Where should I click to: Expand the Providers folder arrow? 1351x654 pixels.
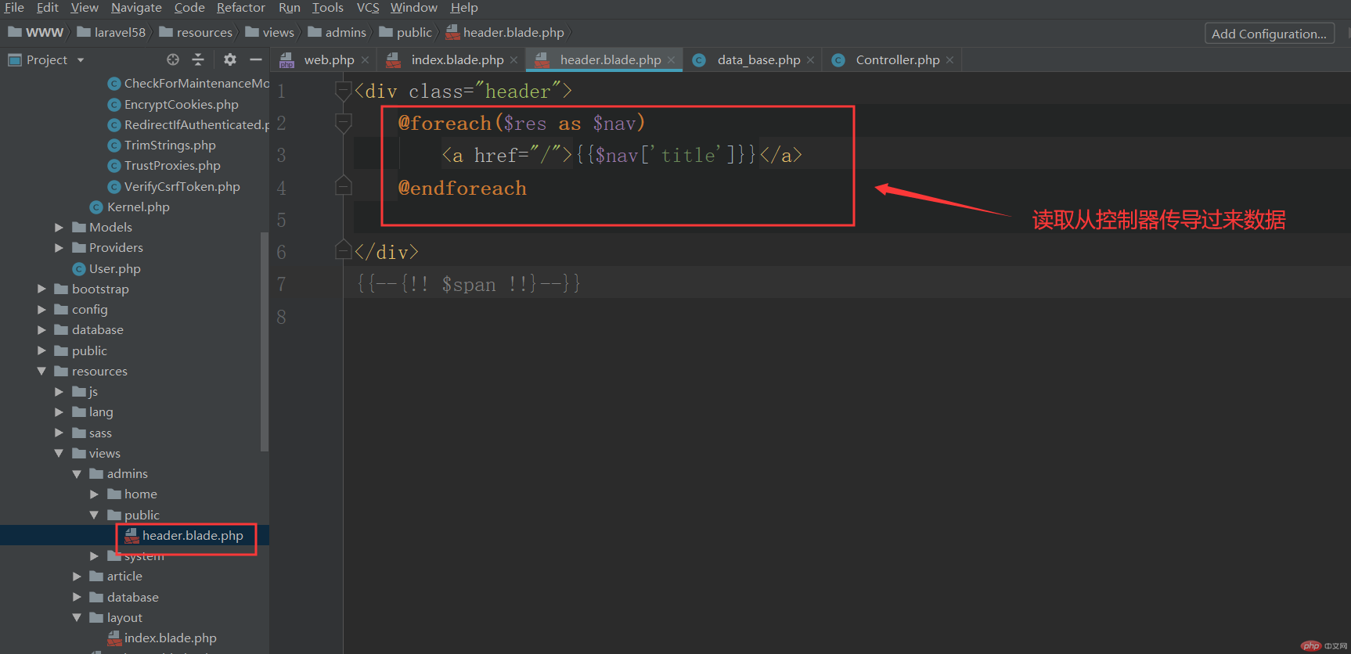pyautogui.click(x=59, y=248)
